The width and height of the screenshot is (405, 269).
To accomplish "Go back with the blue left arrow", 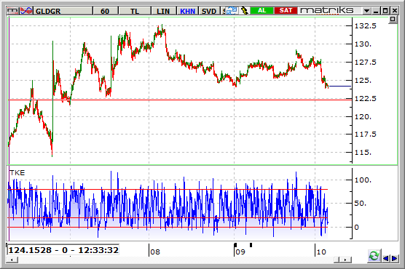I will click(x=385, y=258).
